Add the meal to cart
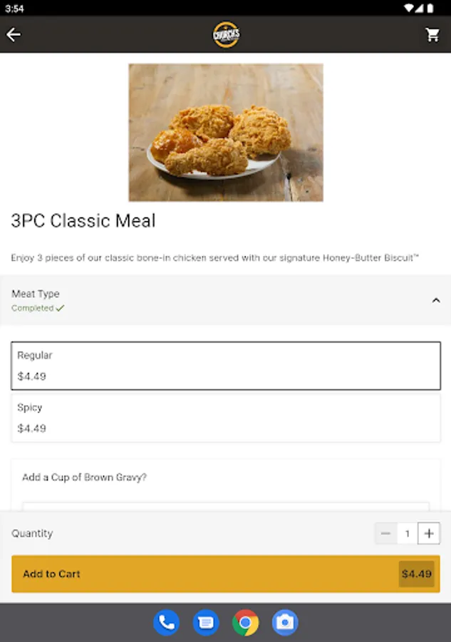451x642 pixels. (226, 574)
